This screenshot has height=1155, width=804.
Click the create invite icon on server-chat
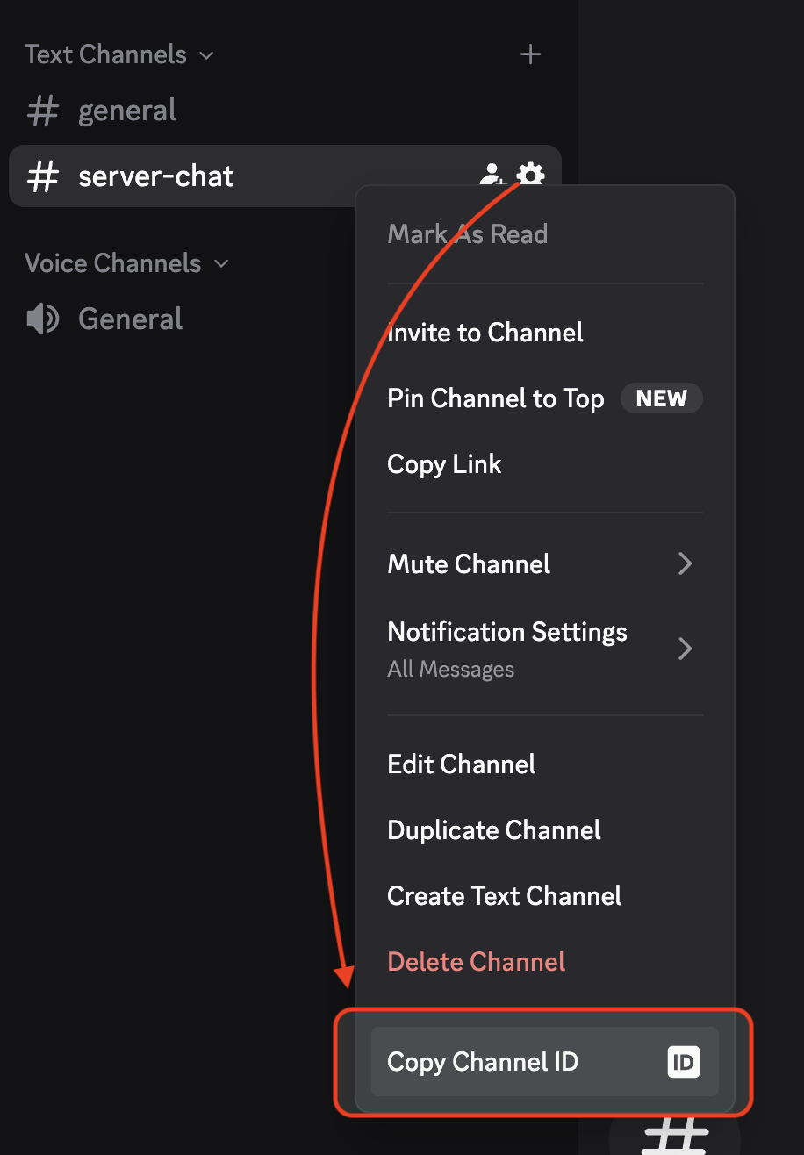click(x=492, y=175)
